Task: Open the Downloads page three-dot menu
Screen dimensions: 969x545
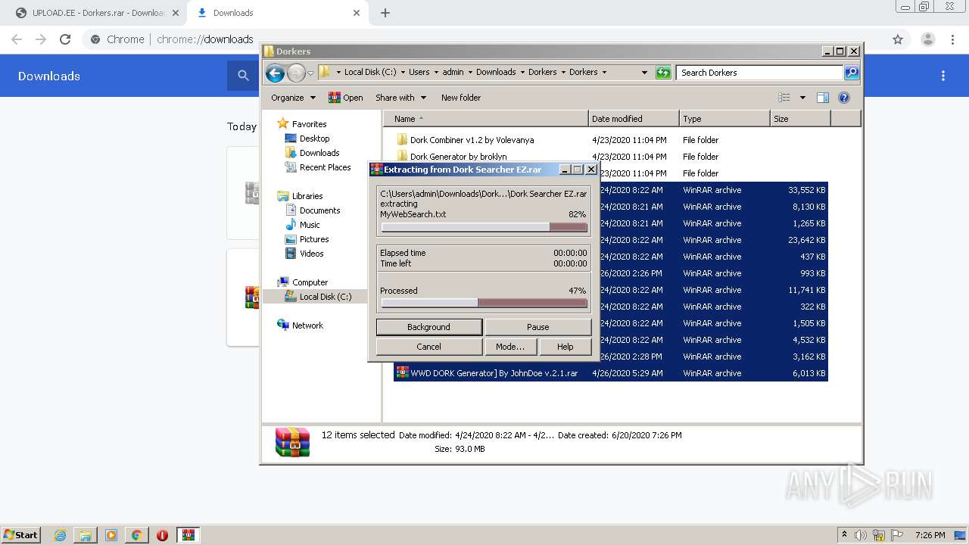Action: (x=943, y=76)
